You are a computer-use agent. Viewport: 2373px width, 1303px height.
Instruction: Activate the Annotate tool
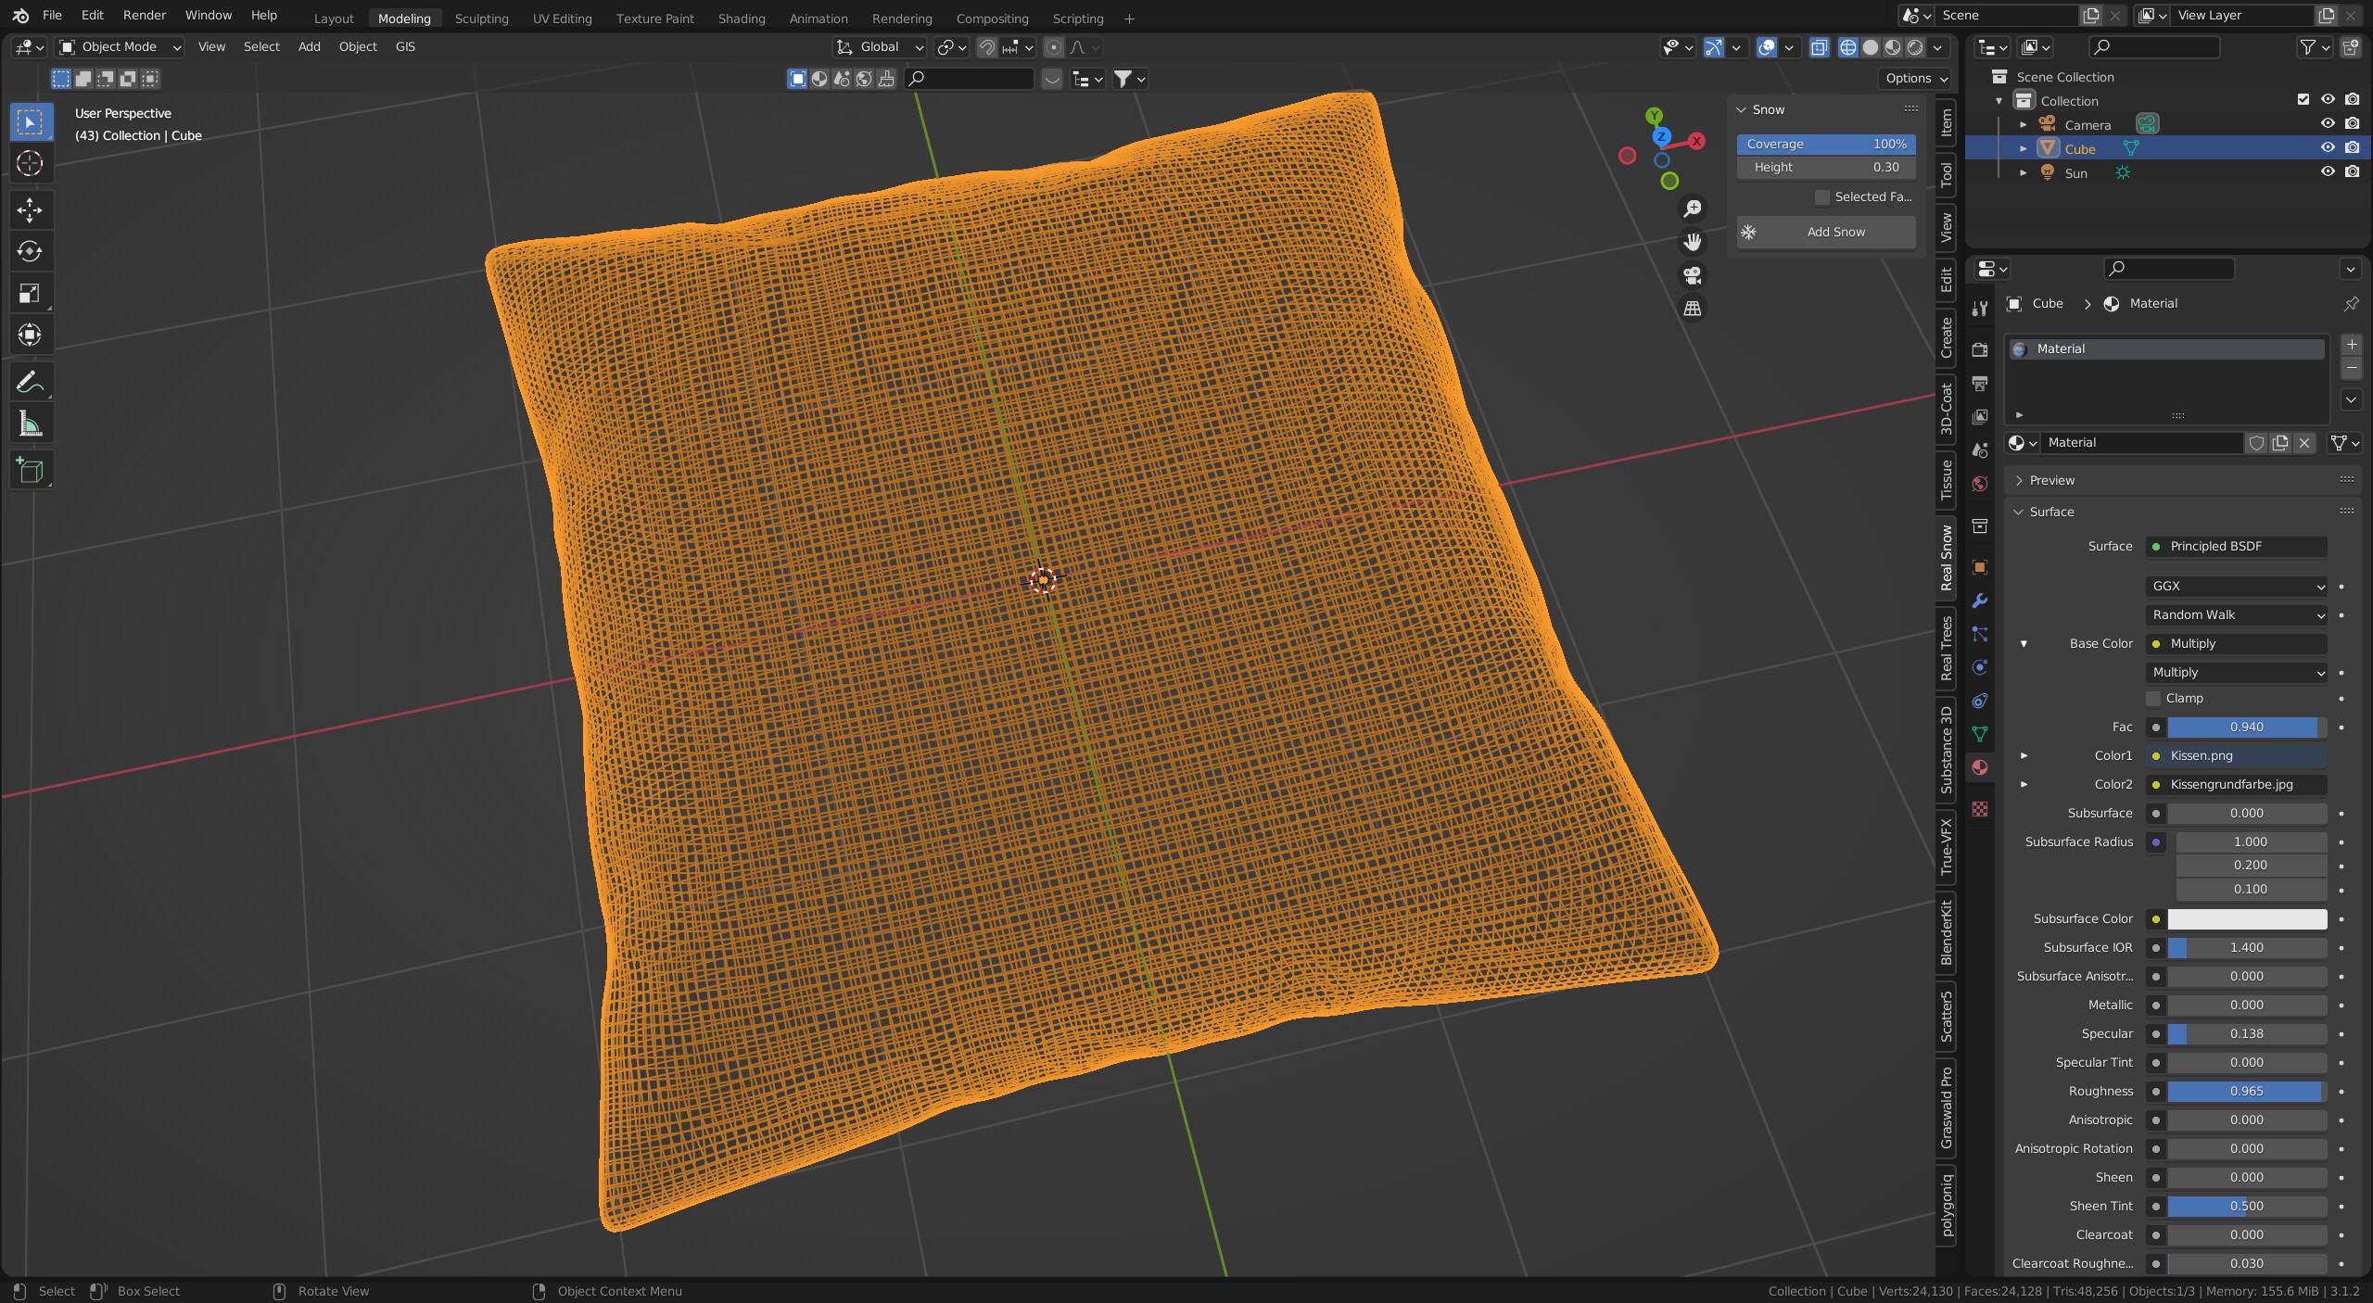click(x=30, y=382)
